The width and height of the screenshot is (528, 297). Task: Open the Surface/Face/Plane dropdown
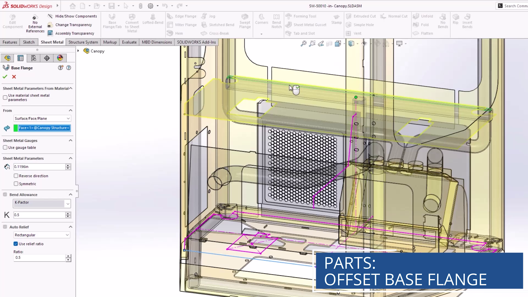tap(42, 118)
